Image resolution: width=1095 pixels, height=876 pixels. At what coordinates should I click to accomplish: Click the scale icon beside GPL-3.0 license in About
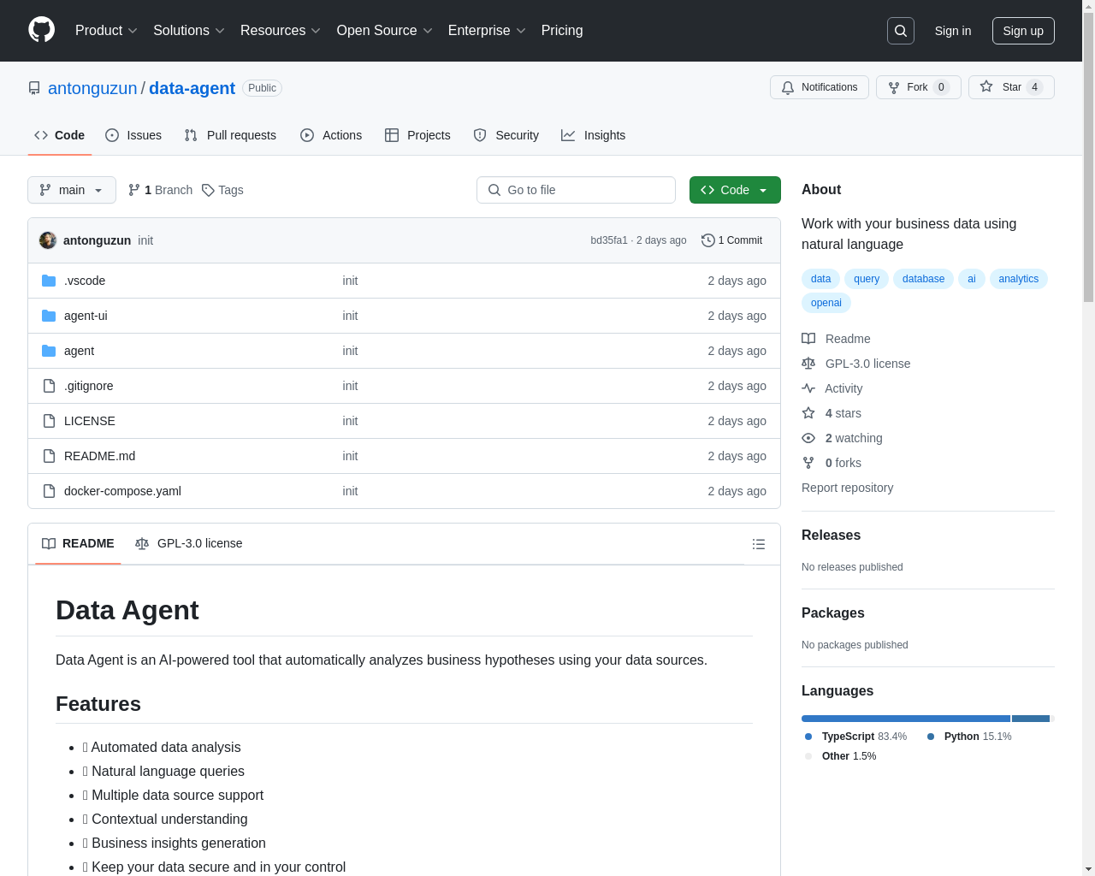tap(808, 364)
